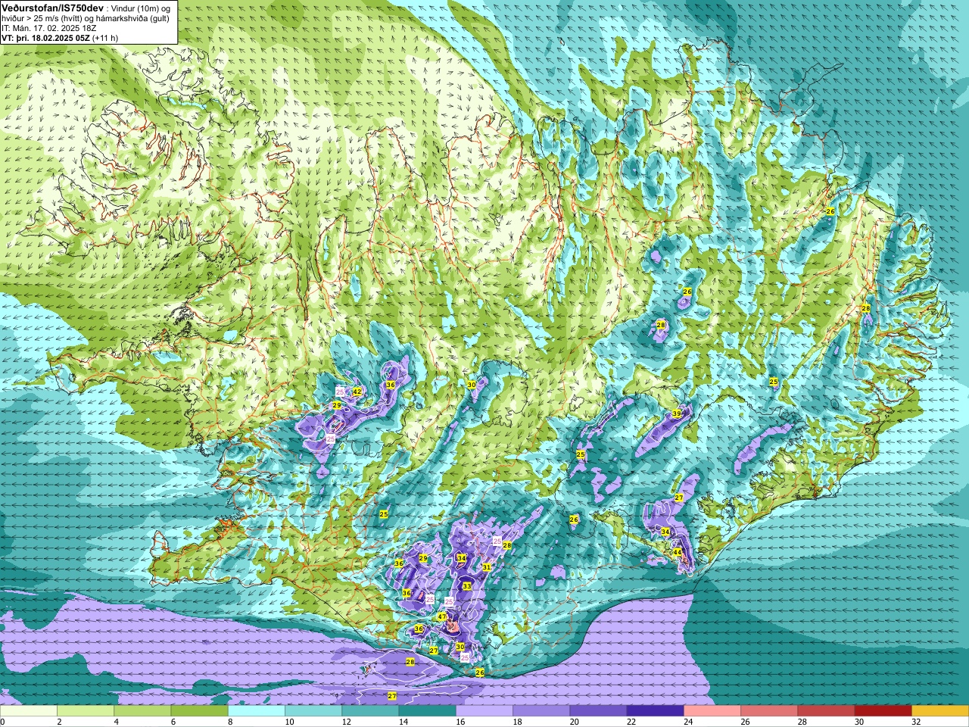Screen dimensions: 969x727
Task: Click the yellow gust marker labeled 31
Action: (x=487, y=566)
